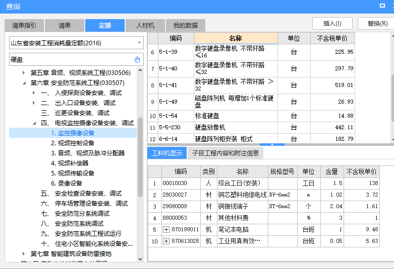Expand 第五章 音频、视频系统工程 tree node
The image size is (394, 269).
(23, 72)
